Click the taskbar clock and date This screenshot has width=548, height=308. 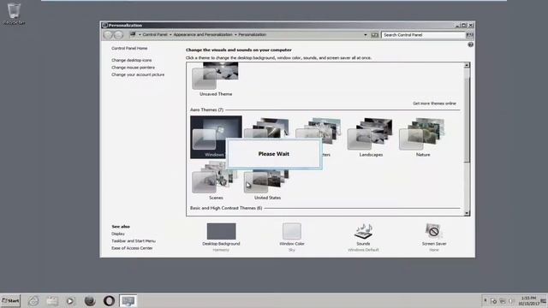click(528, 300)
